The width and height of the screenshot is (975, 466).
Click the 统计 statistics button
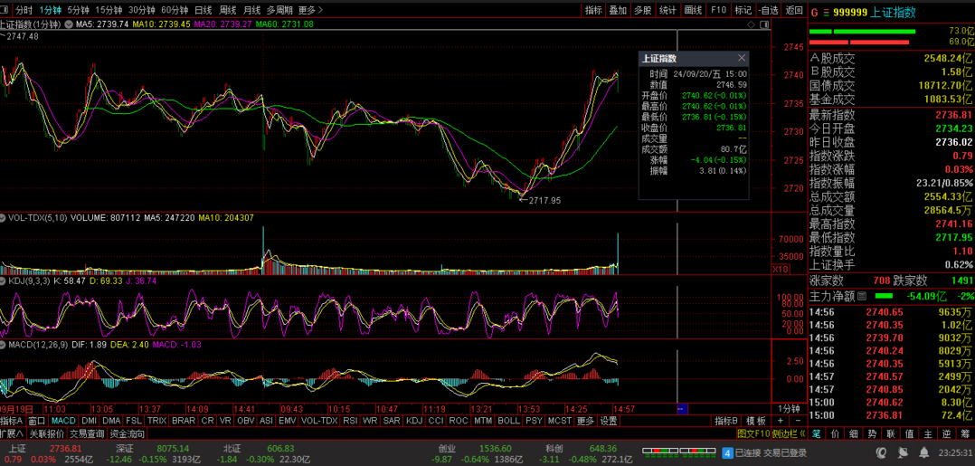coord(667,10)
